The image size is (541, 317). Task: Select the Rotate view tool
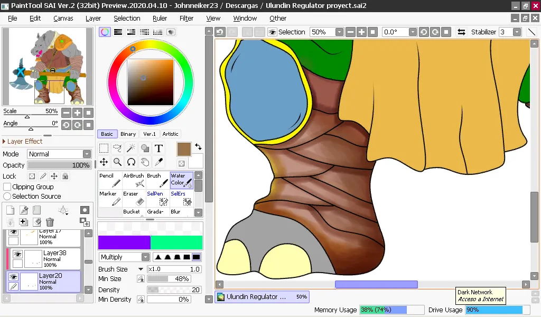click(131, 162)
